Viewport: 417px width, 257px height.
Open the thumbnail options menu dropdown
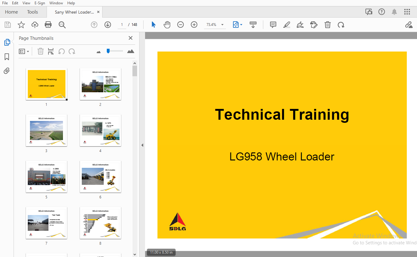click(24, 52)
